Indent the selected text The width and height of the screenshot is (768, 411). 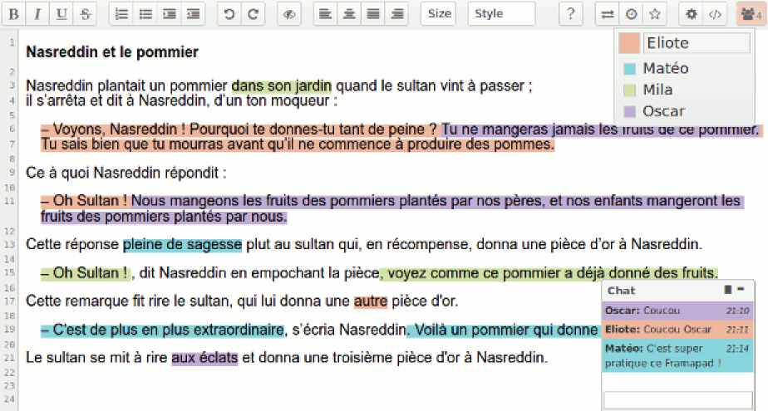pyautogui.click(x=170, y=14)
